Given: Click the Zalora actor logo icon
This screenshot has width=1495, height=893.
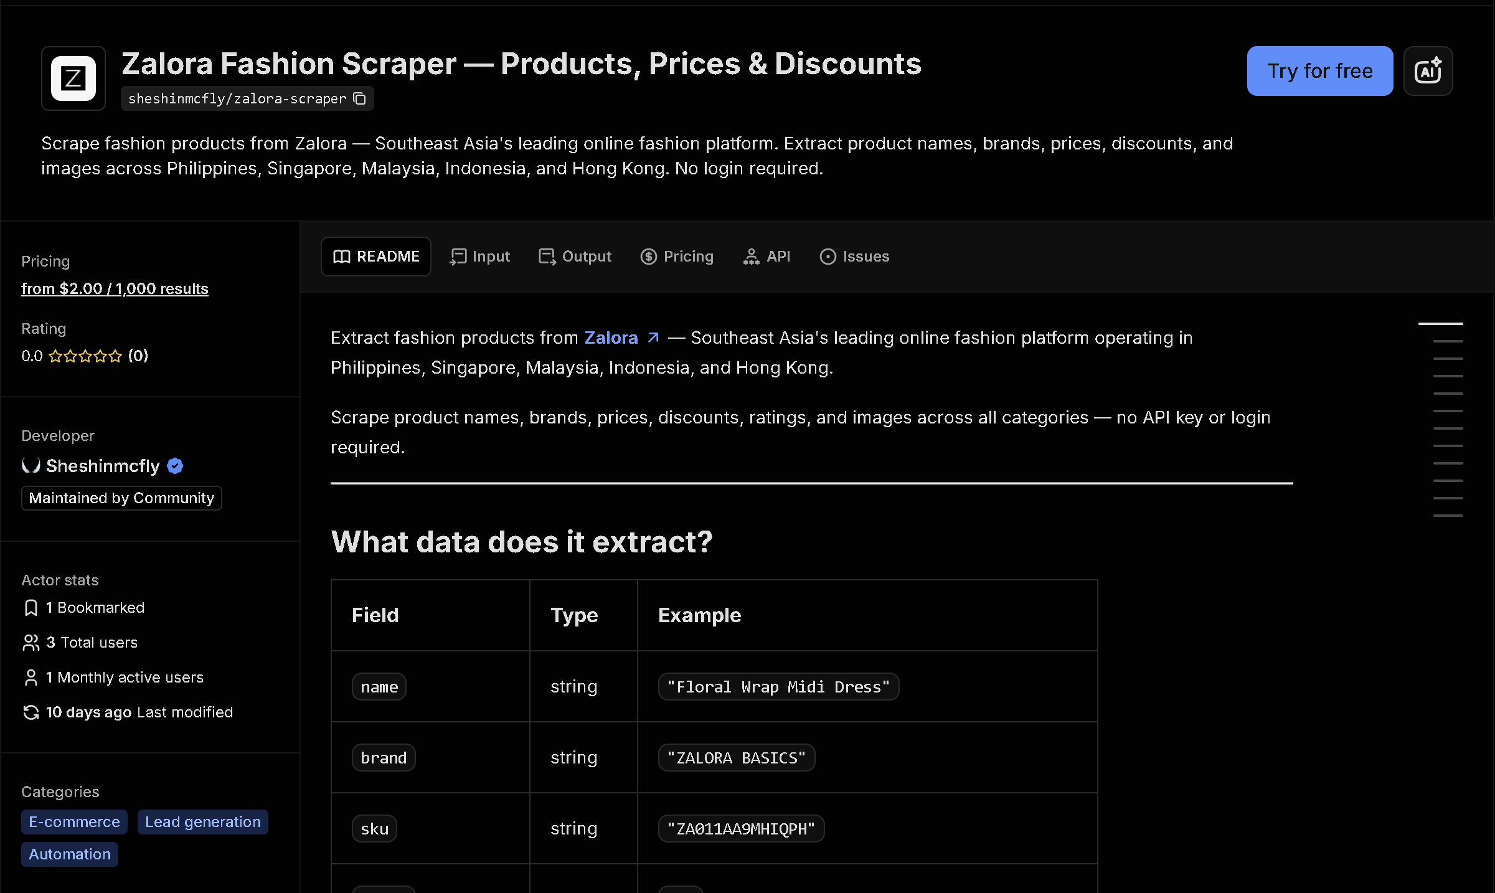Looking at the screenshot, I should pyautogui.click(x=73, y=78).
